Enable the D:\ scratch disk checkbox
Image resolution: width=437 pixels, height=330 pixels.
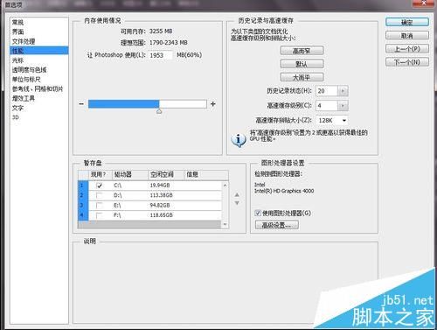point(100,195)
